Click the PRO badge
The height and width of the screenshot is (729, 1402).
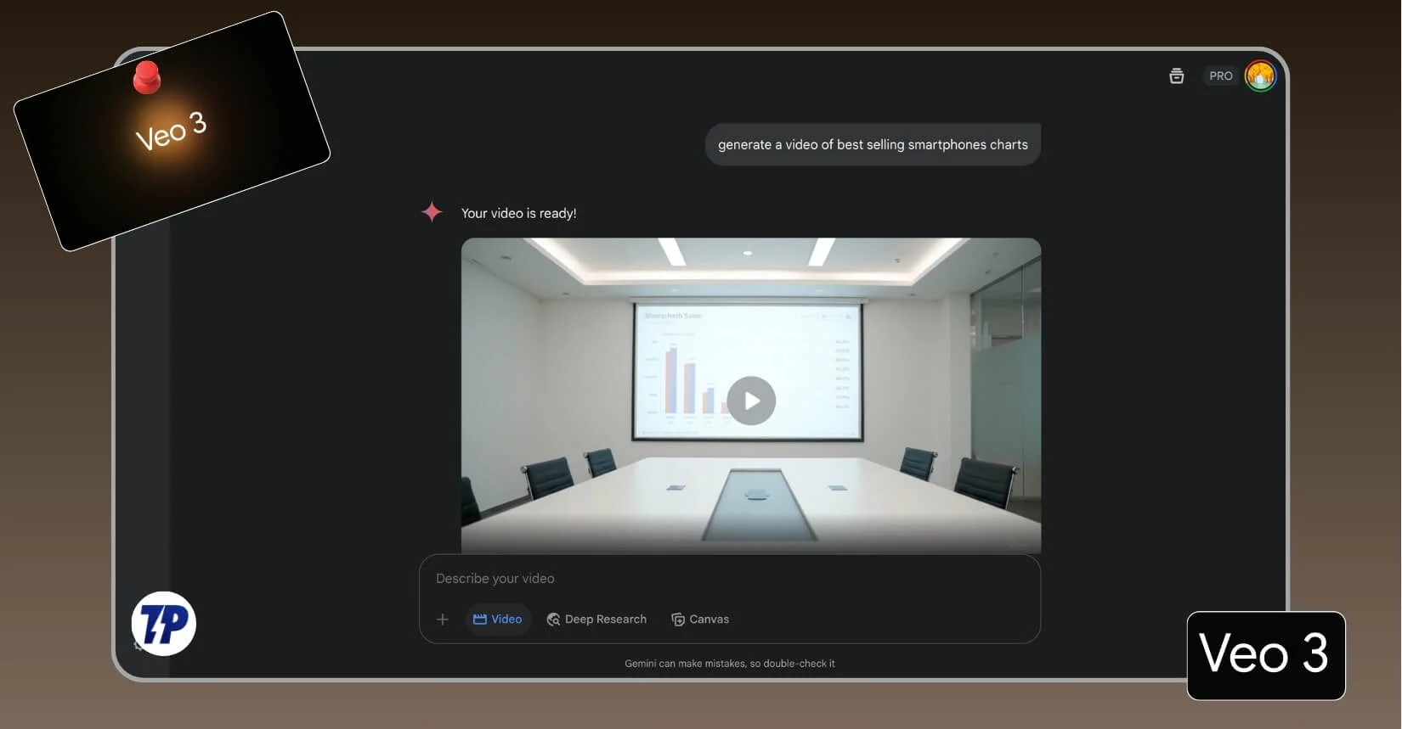click(x=1221, y=76)
